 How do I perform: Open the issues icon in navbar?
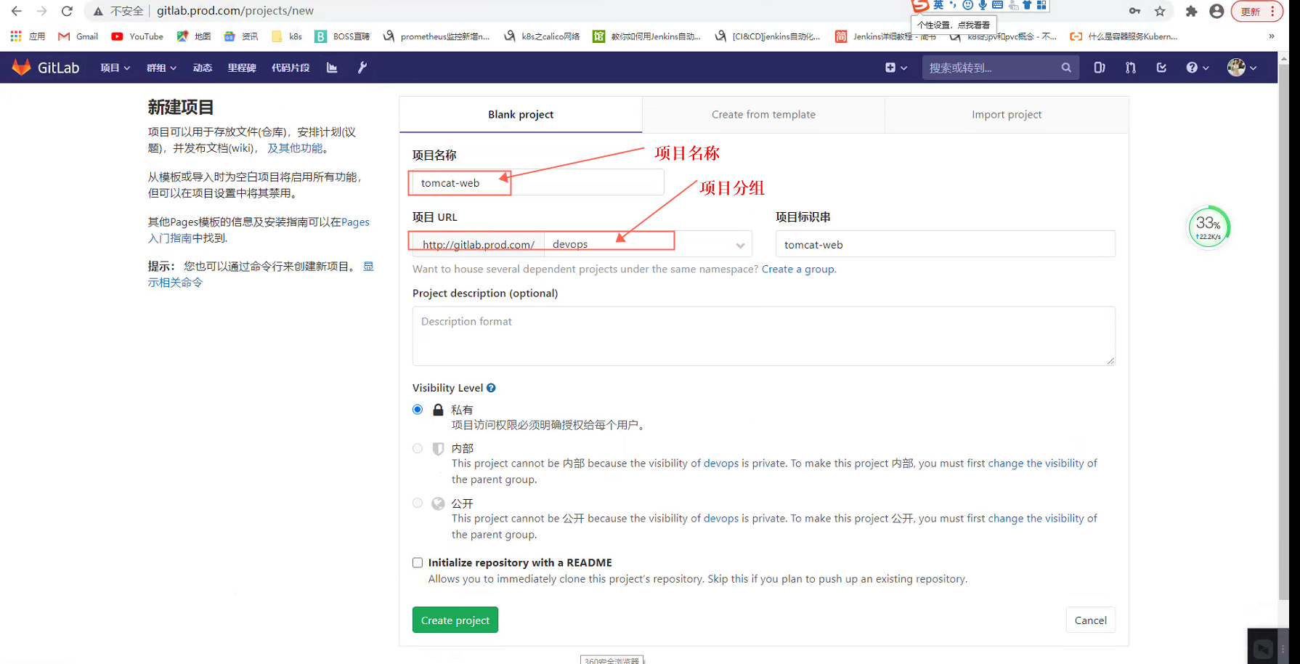point(1100,68)
